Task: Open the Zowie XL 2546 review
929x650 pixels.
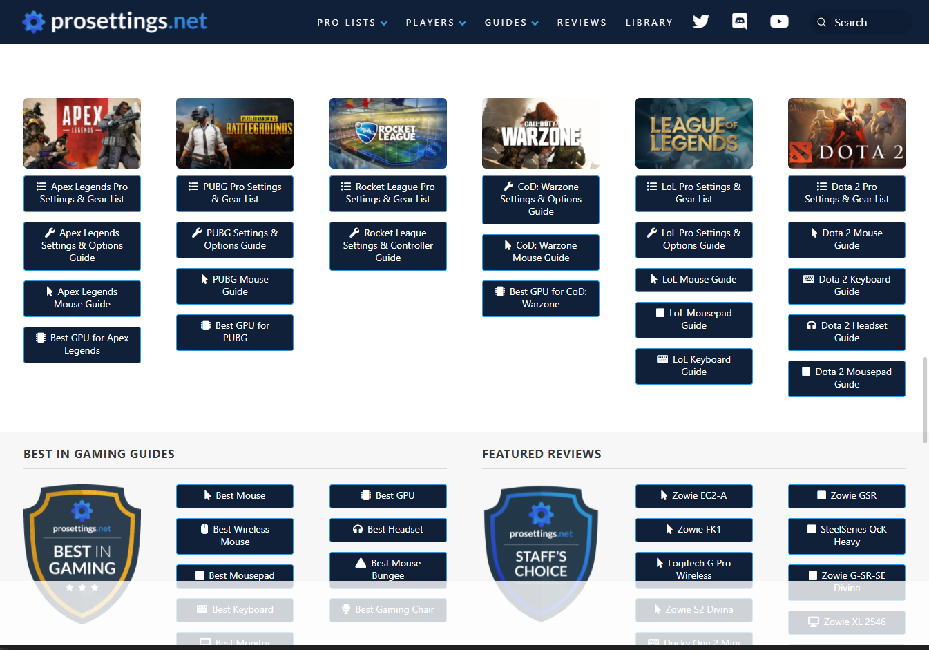Action: point(847,622)
